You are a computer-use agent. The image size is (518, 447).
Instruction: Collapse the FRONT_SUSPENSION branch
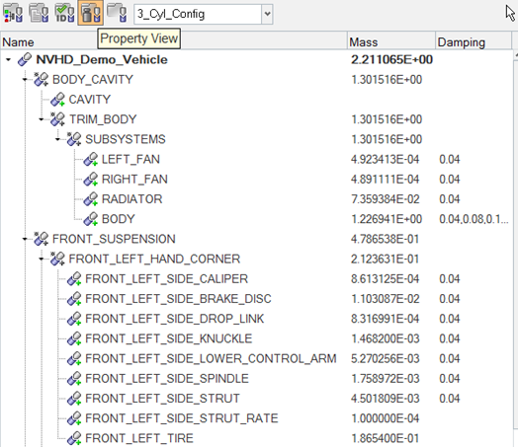click(x=25, y=239)
